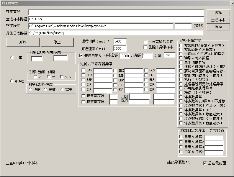The height and width of the screenshot is (177, 234).
Task: Click the 开始 (Start) button
Action: pyautogui.click(x=23, y=42)
